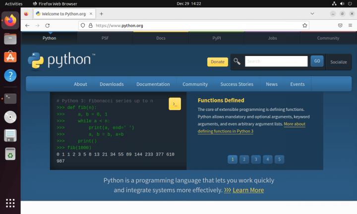The width and height of the screenshot is (357, 214).
Task: Go to carousel slide 2
Action: click(x=244, y=159)
